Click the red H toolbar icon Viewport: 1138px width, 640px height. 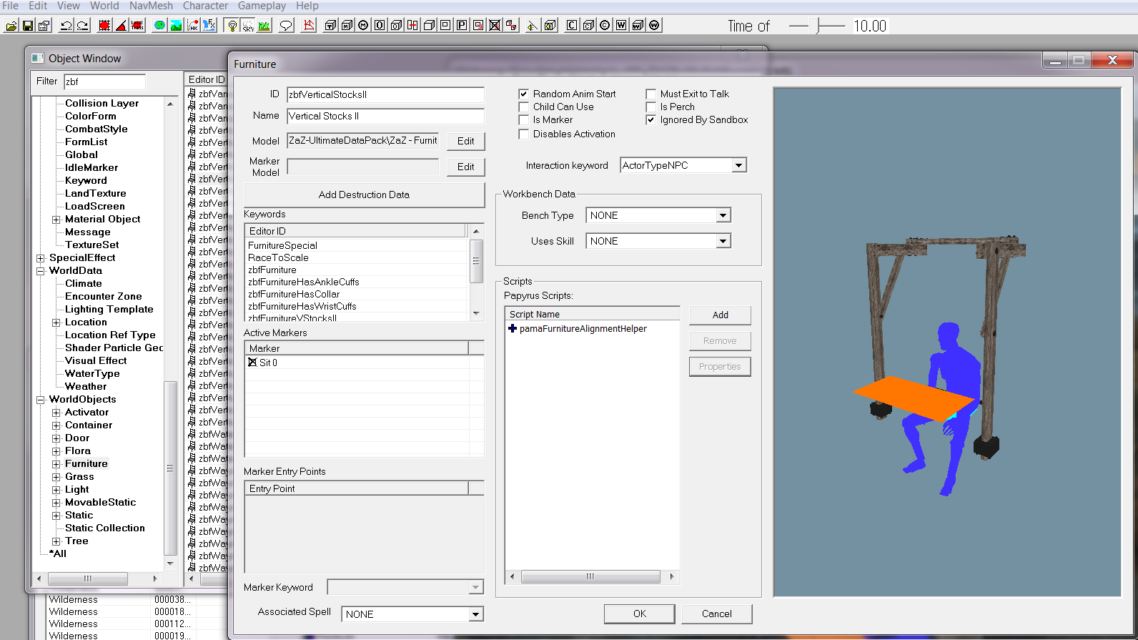click(x=412, y=26)
